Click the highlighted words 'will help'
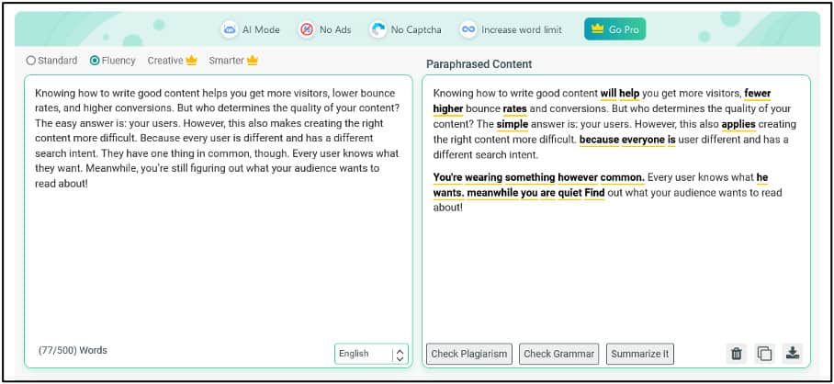Image resolution: width=834 pixels, height=384 pixels. pos(620,94)
